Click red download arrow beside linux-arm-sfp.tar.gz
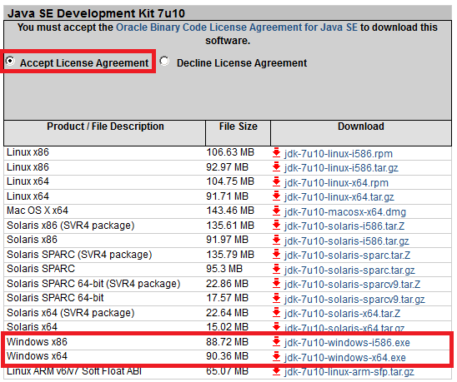 (276, 370)
